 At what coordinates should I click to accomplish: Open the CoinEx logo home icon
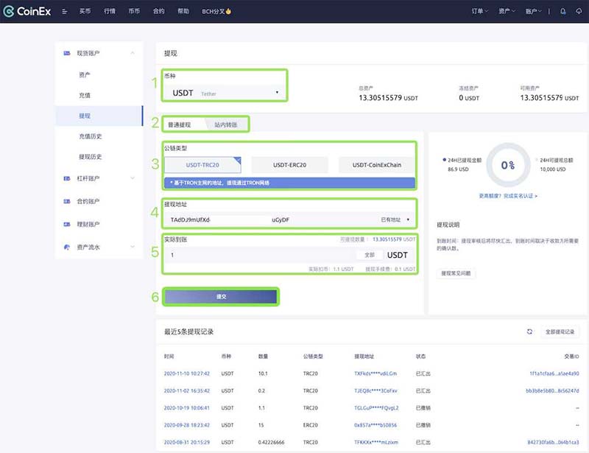point(10,10)
